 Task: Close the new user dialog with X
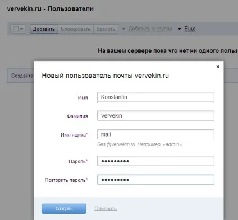218,67
